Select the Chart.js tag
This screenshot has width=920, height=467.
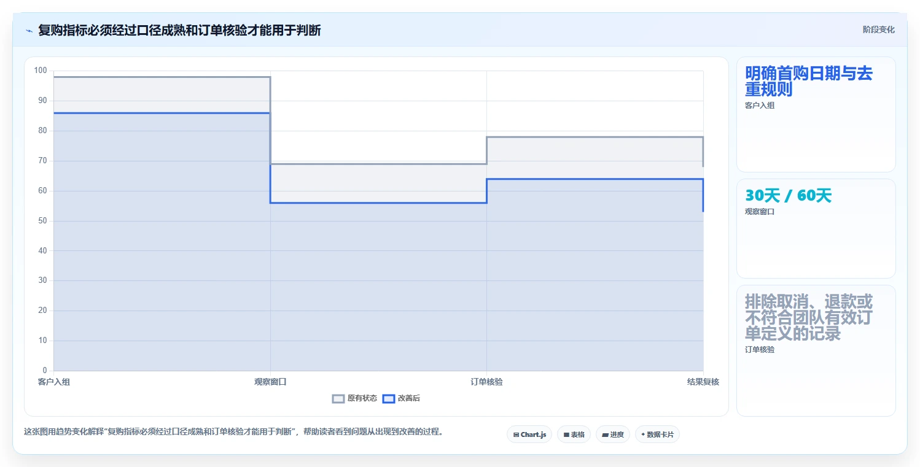pos(529,434)
